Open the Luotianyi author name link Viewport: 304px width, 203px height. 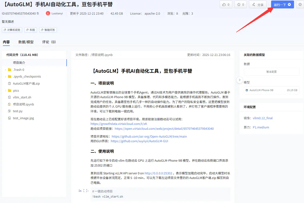57,14
